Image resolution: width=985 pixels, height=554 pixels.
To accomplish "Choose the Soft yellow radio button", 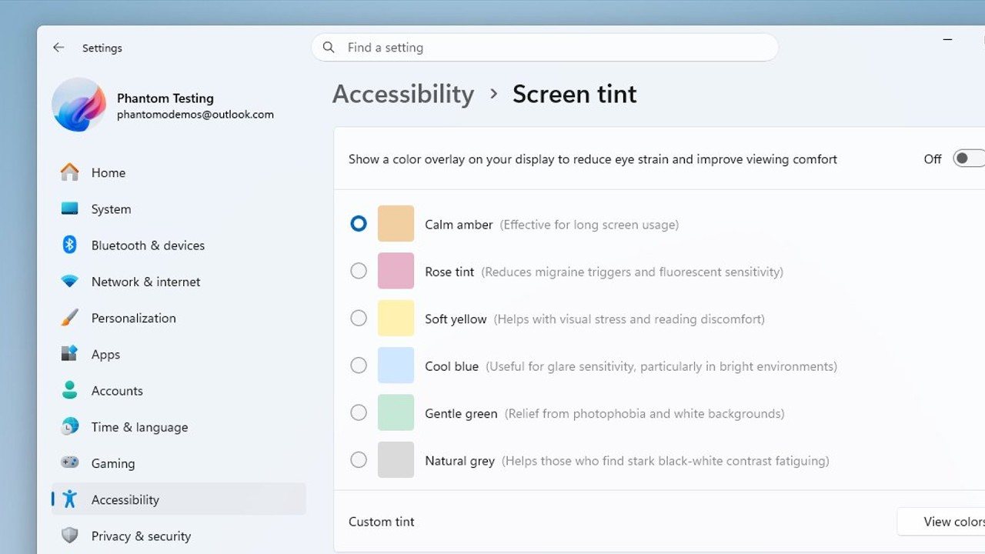I will (x=359, y=318).
